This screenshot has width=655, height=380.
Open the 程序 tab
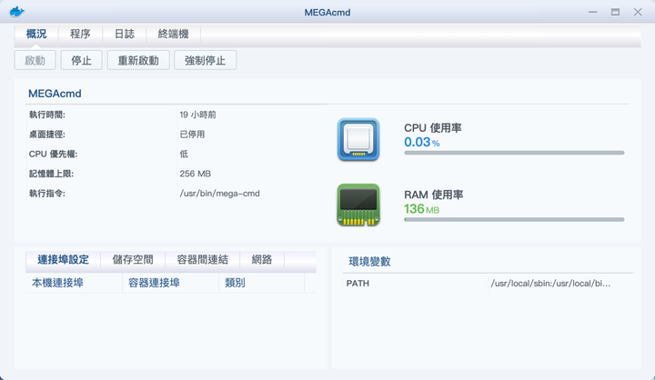point(80,34)
